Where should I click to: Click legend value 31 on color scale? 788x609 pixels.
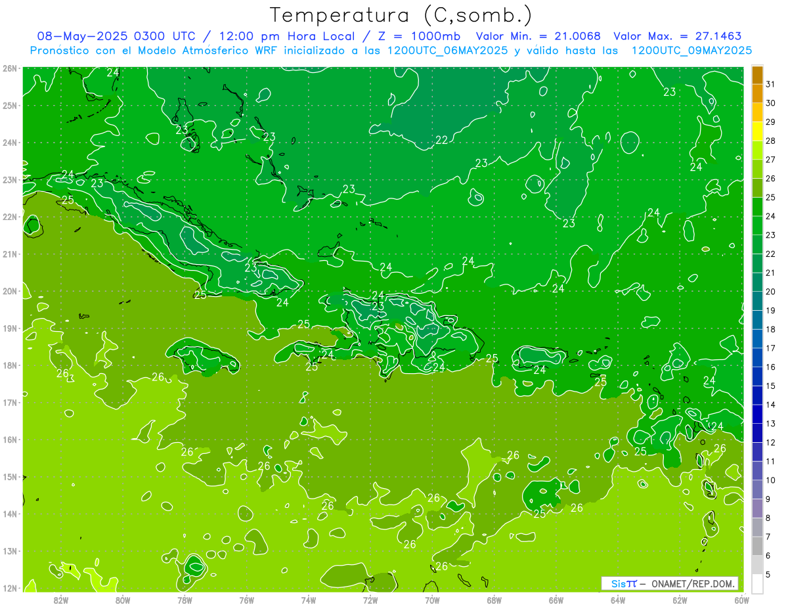(x=771, y=84)
